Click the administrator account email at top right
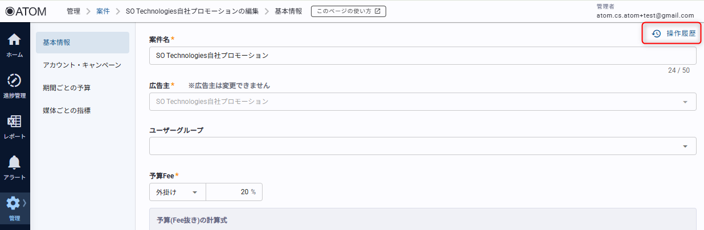Viewport: 704px width, 230px height. click(645, 15)
